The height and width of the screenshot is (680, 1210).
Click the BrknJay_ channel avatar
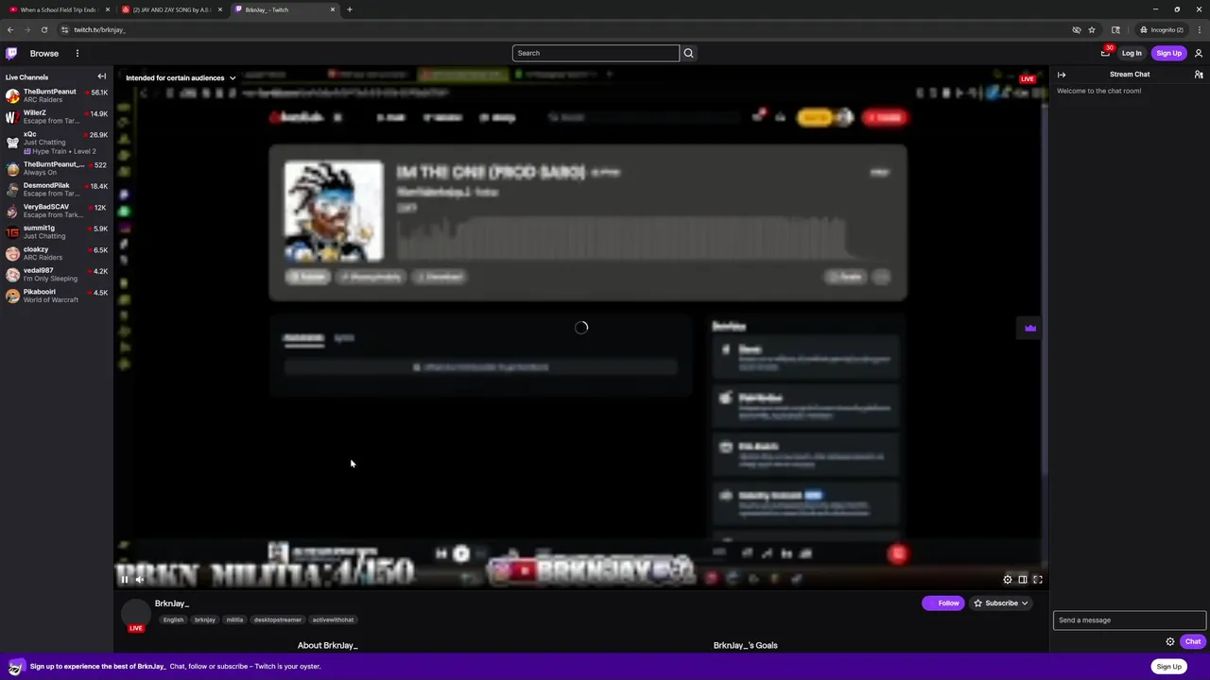(x=136, y=614)
